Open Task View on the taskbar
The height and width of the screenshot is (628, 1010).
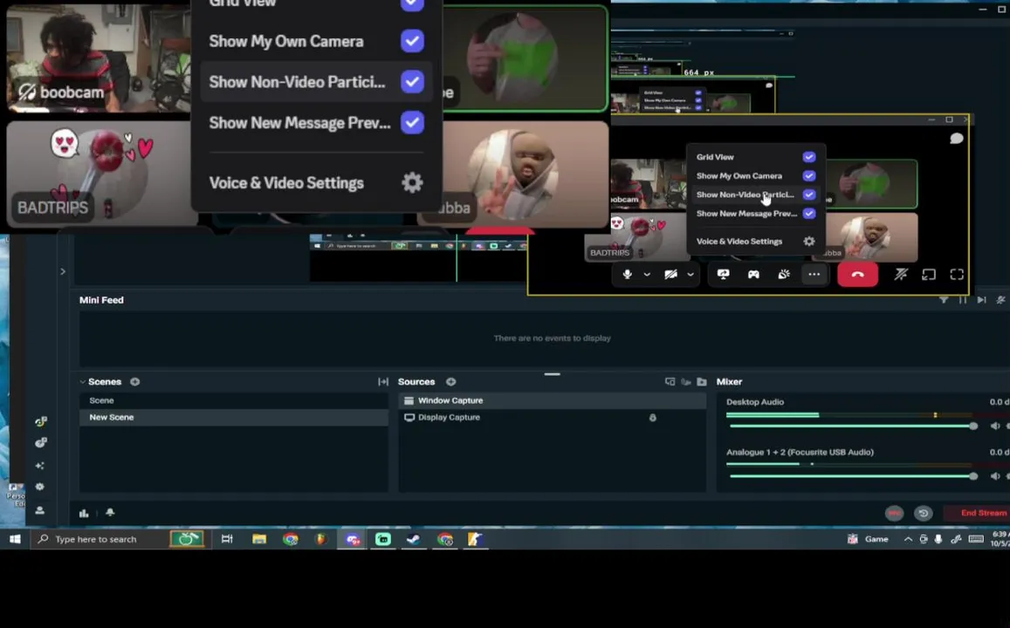pyautogui.click(x=227, y=539)
